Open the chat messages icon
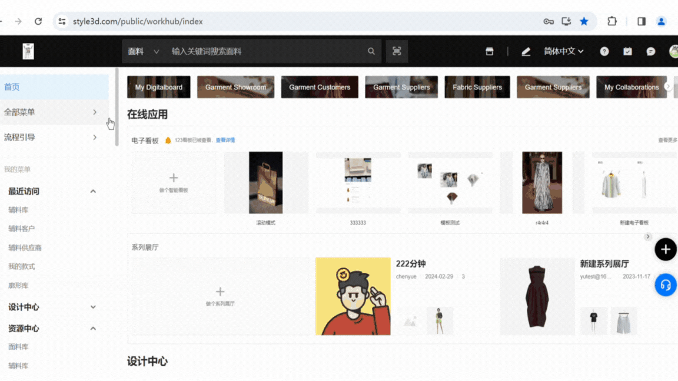Image resolution: width=678 pixels, height=381 pixels. point(650,52)
